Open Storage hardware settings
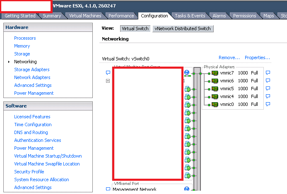 click(22, 54)
